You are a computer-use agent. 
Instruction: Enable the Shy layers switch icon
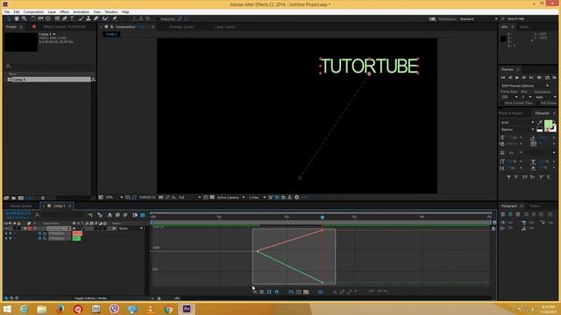tap(110, 215)
